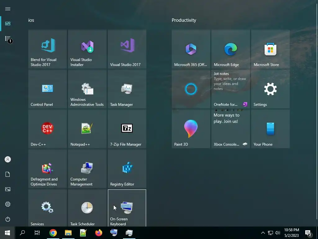Switch to Google Chrome on taskbar

click(x=53, y=233)
